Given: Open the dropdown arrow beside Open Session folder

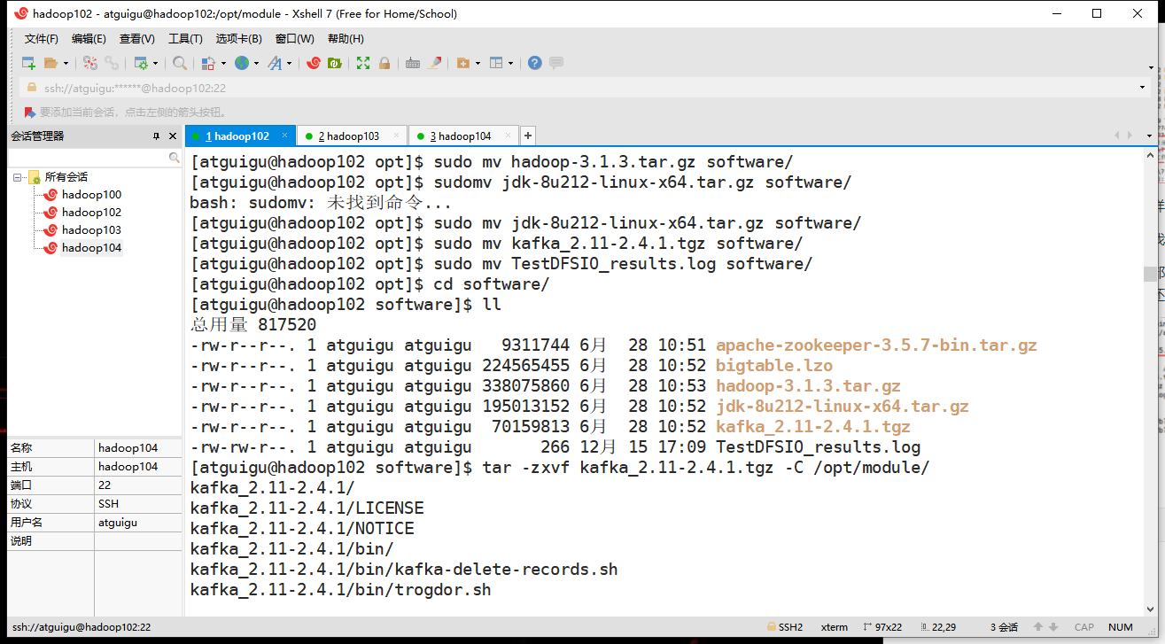Looking at the screenshot, I should point(65,64).
